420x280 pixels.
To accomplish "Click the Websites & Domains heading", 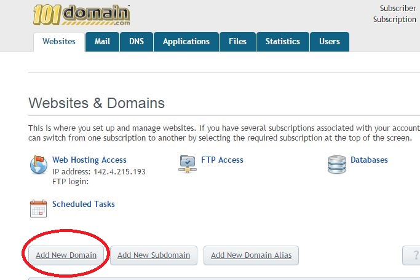I will pos(97,103).
